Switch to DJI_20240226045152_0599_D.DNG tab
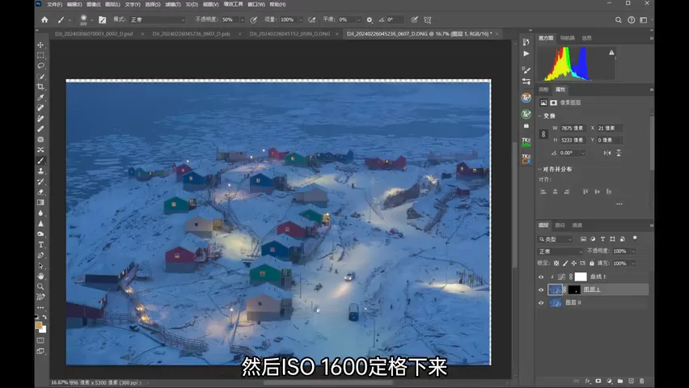Screen dimensions: 689x388 click(290, 34)
